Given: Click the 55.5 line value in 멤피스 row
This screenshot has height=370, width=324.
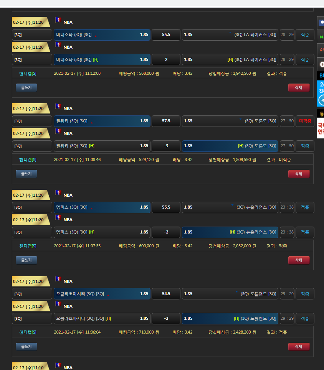Looking at the screenshot, I should (166, 207).
